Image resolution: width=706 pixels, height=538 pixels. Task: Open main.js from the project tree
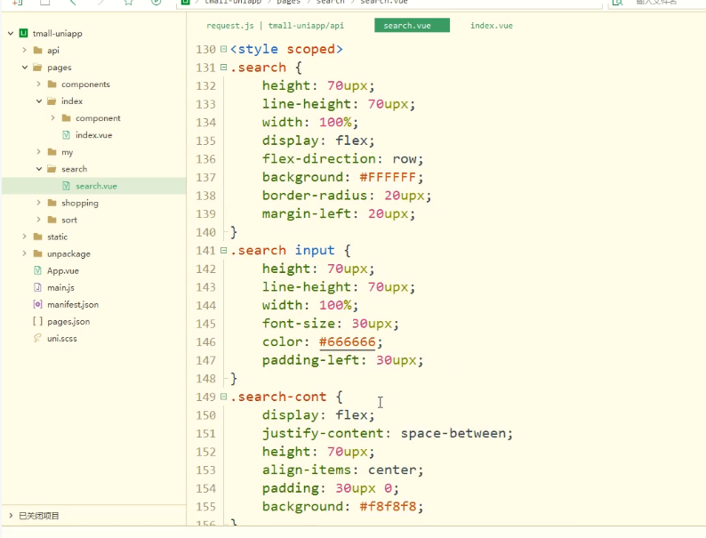pyautogui.click(x=60, y=288)
